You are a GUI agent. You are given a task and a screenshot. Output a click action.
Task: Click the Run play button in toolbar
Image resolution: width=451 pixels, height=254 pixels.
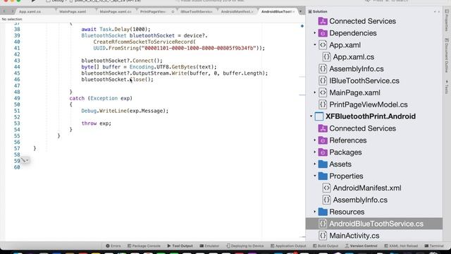pos(33,1)
